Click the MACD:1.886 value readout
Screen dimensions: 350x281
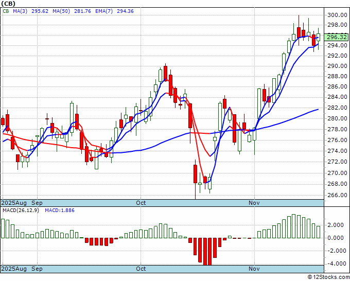point(60,210)
